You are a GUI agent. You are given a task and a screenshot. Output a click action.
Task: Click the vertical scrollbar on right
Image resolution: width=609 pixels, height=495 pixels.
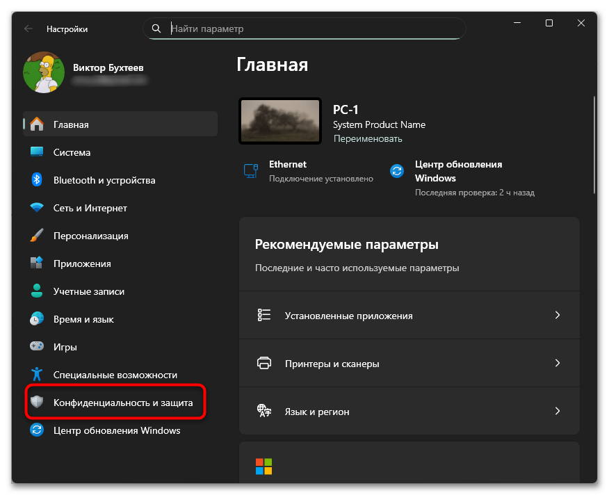[x=594, y=145]
